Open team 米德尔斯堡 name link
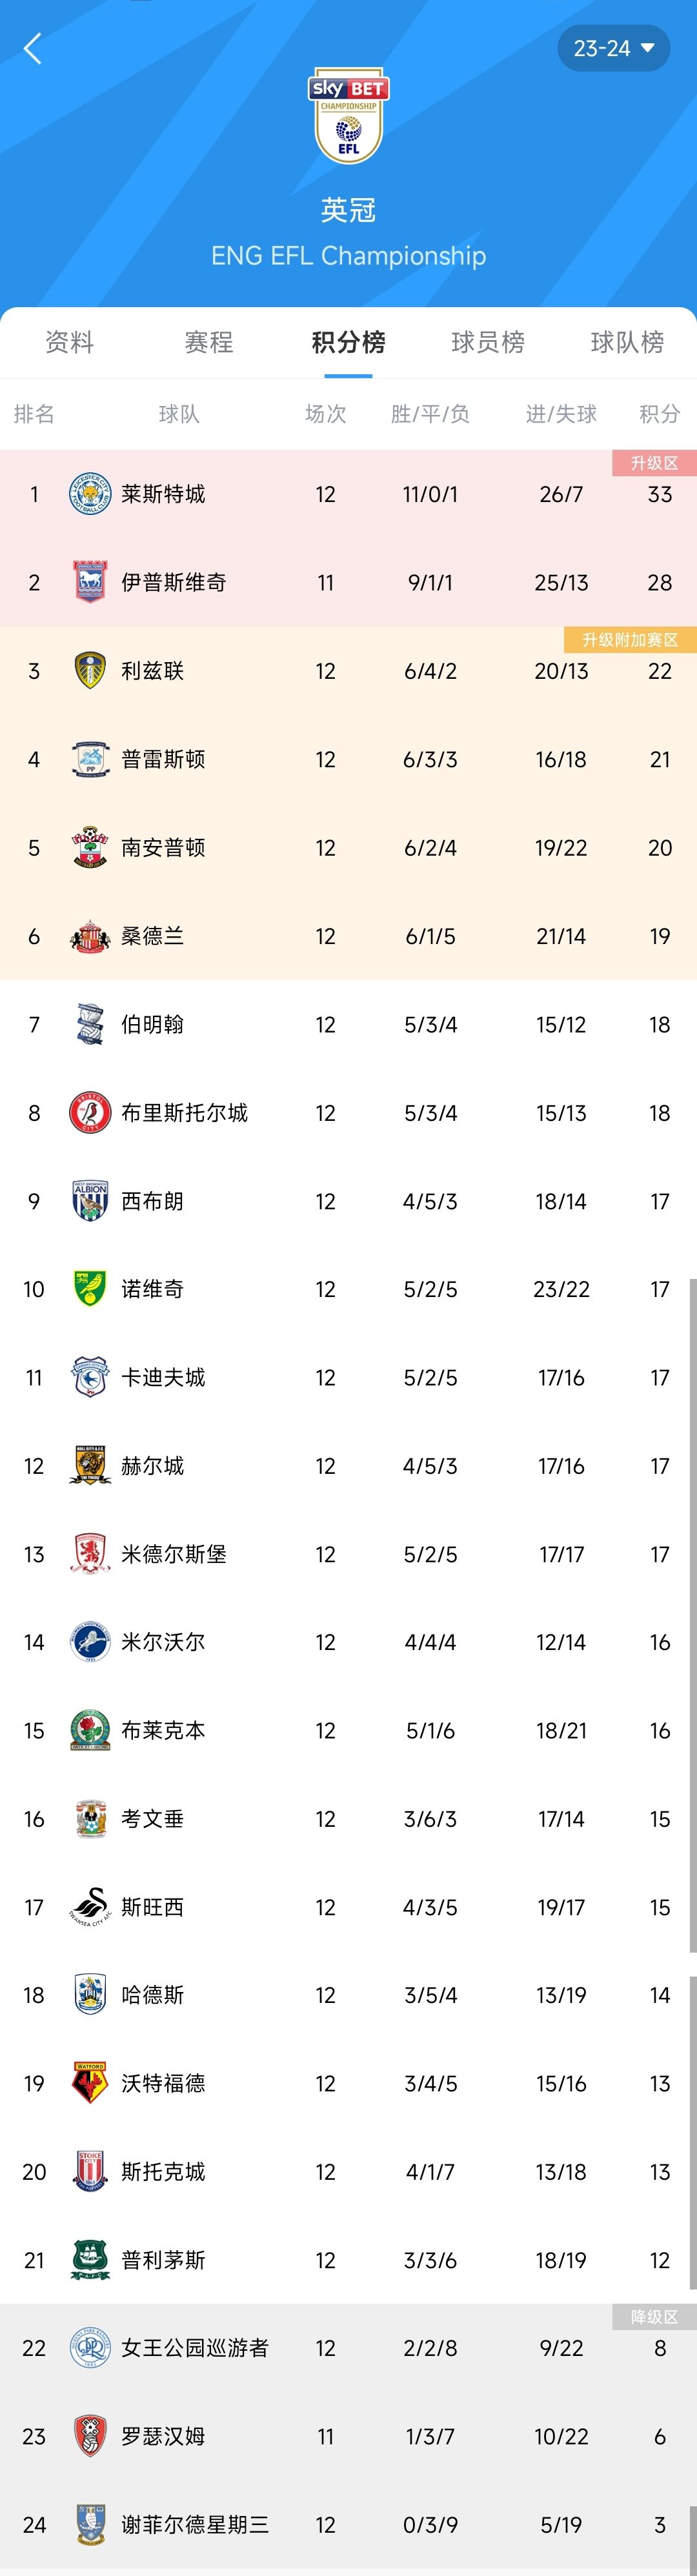 pos(174,1554)
